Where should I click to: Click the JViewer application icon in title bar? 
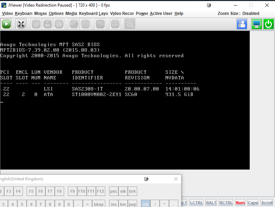tap(4, 5)
